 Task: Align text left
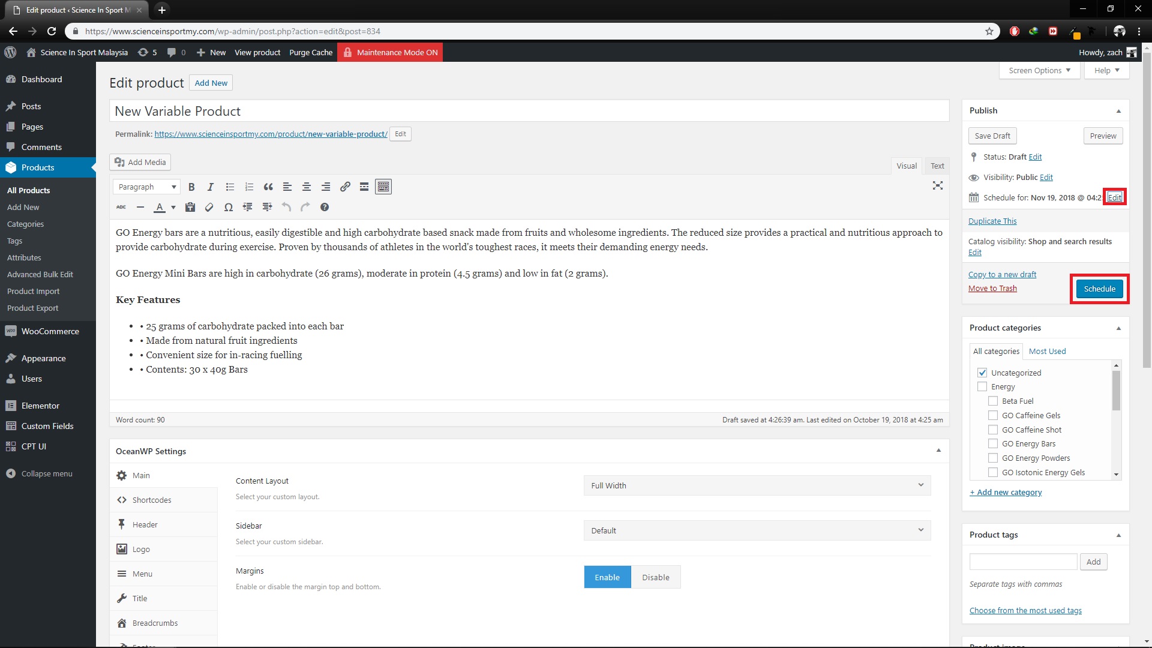(287, 187)
